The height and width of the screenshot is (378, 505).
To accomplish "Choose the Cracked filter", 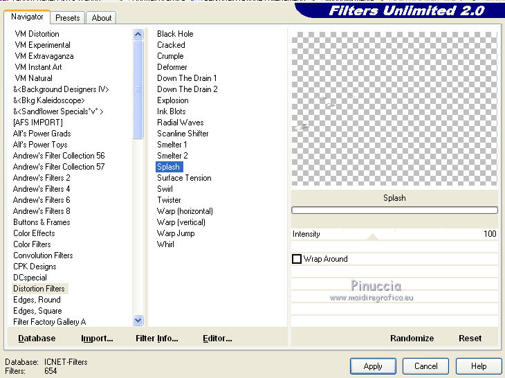I will pyautogui.click(x=171, y=45).
